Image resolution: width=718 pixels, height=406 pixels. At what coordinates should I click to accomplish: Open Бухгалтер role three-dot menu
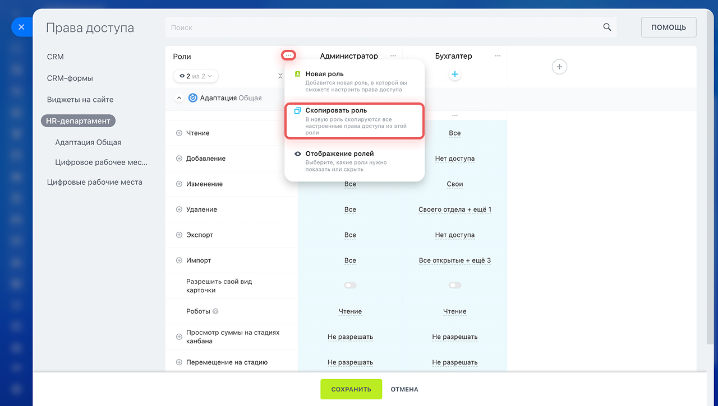pyautogui.click(x=498, y=56)
